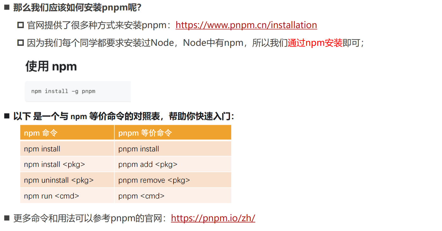Click the pnpm install table cell
This screenshot has width=442, height=231.
point(173,149)
